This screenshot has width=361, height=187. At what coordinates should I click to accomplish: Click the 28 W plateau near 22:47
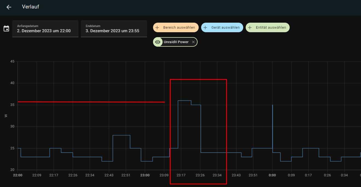pos(121,135)
